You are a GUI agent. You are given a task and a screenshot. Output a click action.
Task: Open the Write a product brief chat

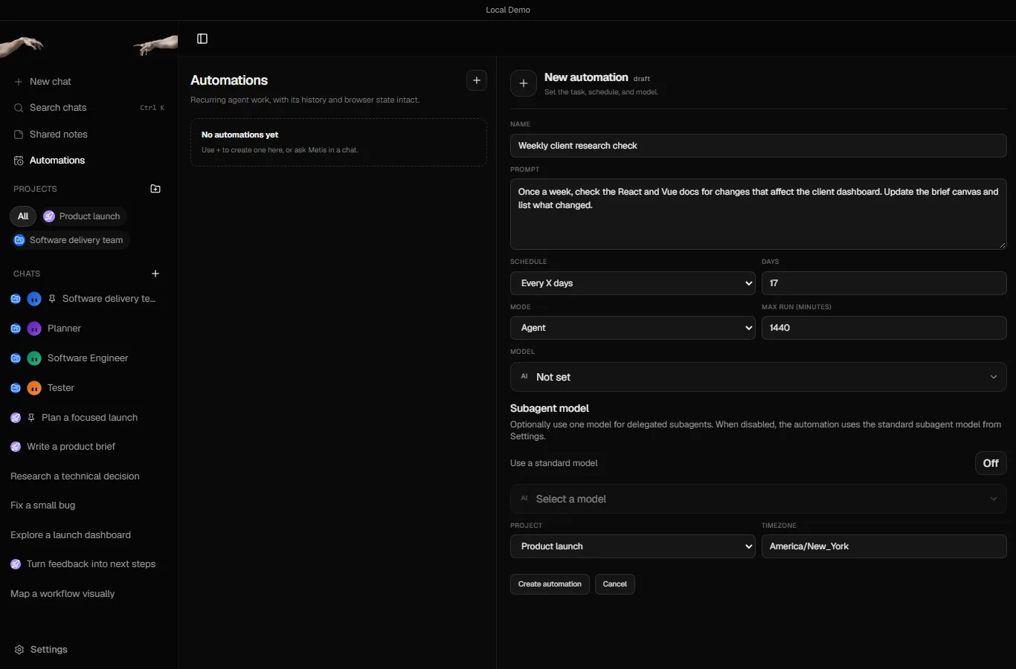[x=88, y=447]
